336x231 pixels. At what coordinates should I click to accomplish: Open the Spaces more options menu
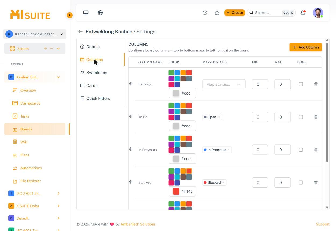[x=51, y=49]
